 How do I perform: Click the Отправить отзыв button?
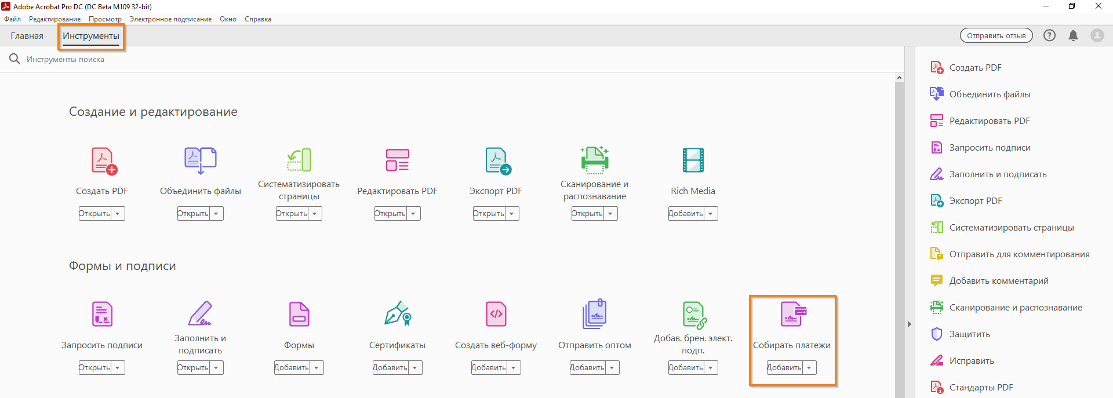pyautogui.click(x=996, y=35)
